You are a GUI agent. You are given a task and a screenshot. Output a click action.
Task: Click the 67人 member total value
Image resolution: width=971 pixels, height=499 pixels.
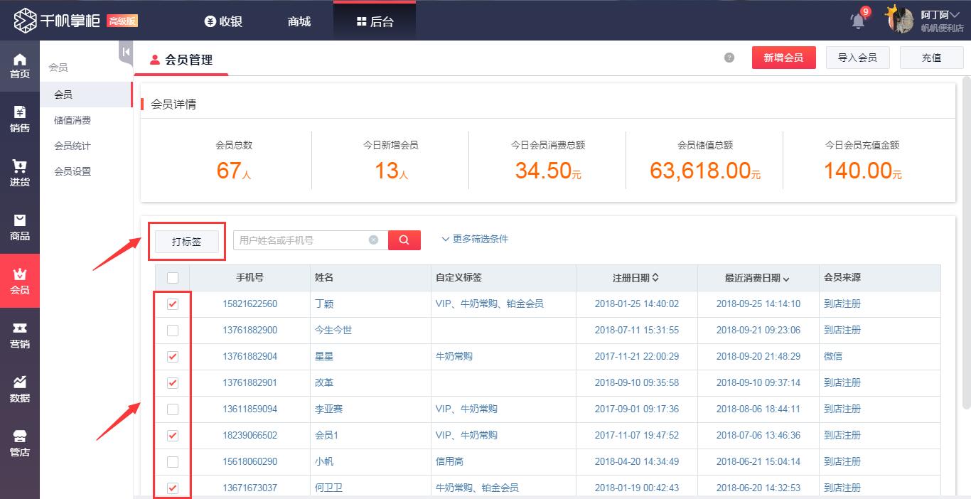(x=234, y=171)
